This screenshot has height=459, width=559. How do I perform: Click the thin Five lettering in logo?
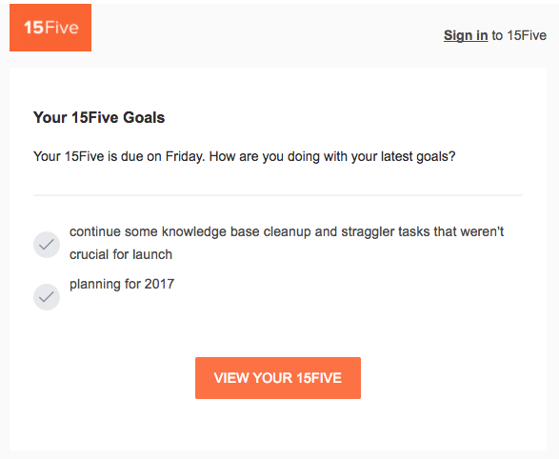62,28
